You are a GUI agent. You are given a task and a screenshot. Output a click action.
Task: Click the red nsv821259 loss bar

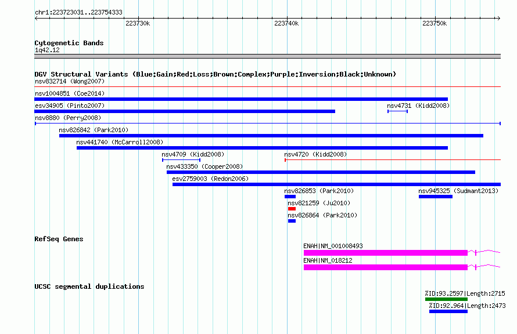(292, 209)
